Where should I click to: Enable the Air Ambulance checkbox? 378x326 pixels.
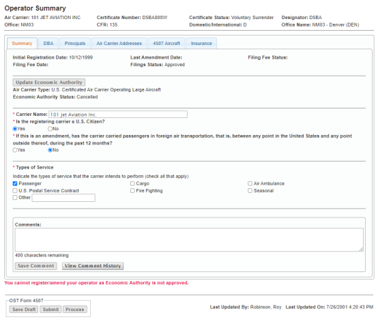(x=250, y=183)
